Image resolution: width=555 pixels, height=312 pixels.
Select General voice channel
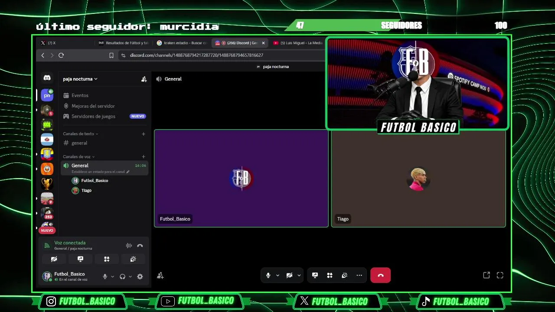[104, 168]
